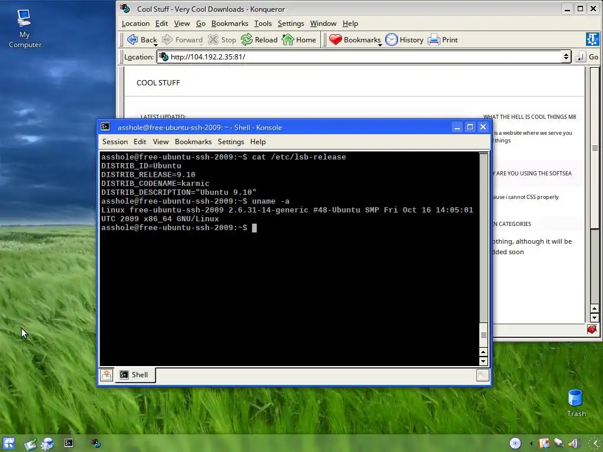Open the Session menu in Konsole
Screen dimensions: 603x452
click(x=115, y=142)
